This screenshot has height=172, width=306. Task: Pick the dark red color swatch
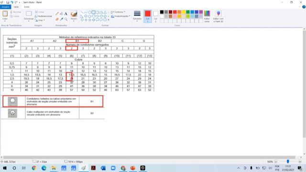coord(170,12)
